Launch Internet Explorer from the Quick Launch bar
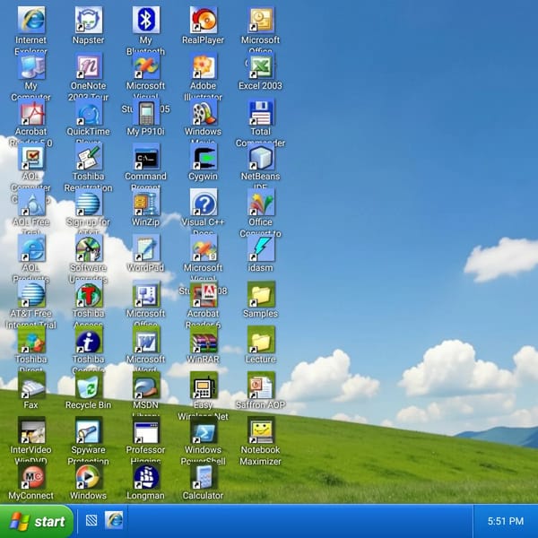Viewport: 538px width, 538px height. coord(114,520)
